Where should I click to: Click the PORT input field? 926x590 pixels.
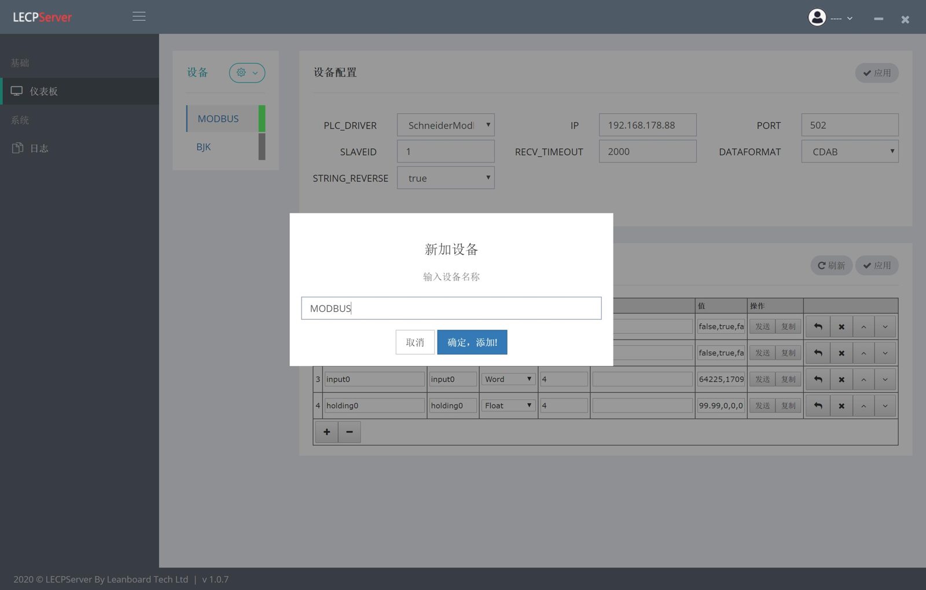coord(850,125)
